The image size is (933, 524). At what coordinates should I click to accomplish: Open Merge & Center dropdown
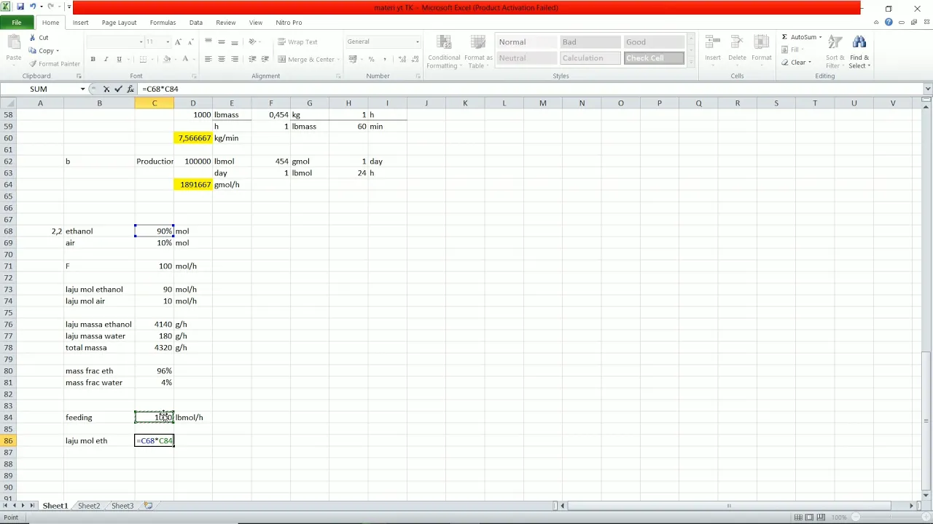coord(338,60)
